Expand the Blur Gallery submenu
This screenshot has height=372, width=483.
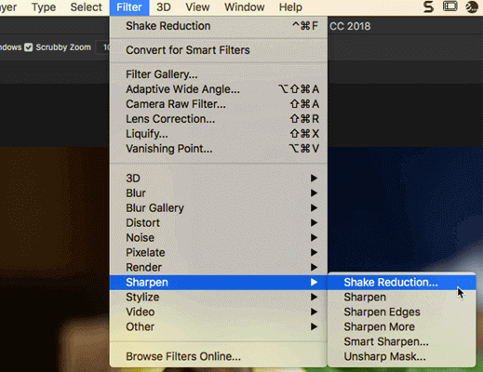point(219,208)
